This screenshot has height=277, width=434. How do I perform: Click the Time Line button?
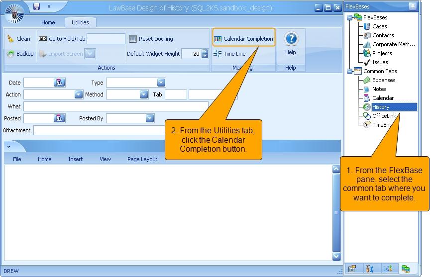click(229, 54)
